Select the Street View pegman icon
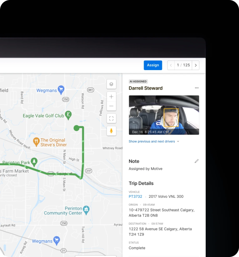Screen dimensions: 239x257 coord(111,131)
